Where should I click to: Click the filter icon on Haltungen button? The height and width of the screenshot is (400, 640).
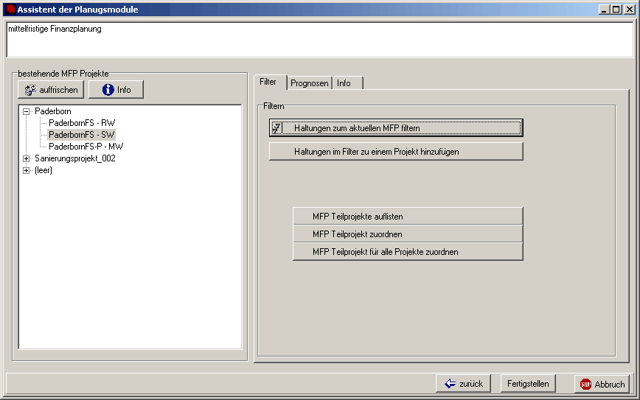pos(276,128)
